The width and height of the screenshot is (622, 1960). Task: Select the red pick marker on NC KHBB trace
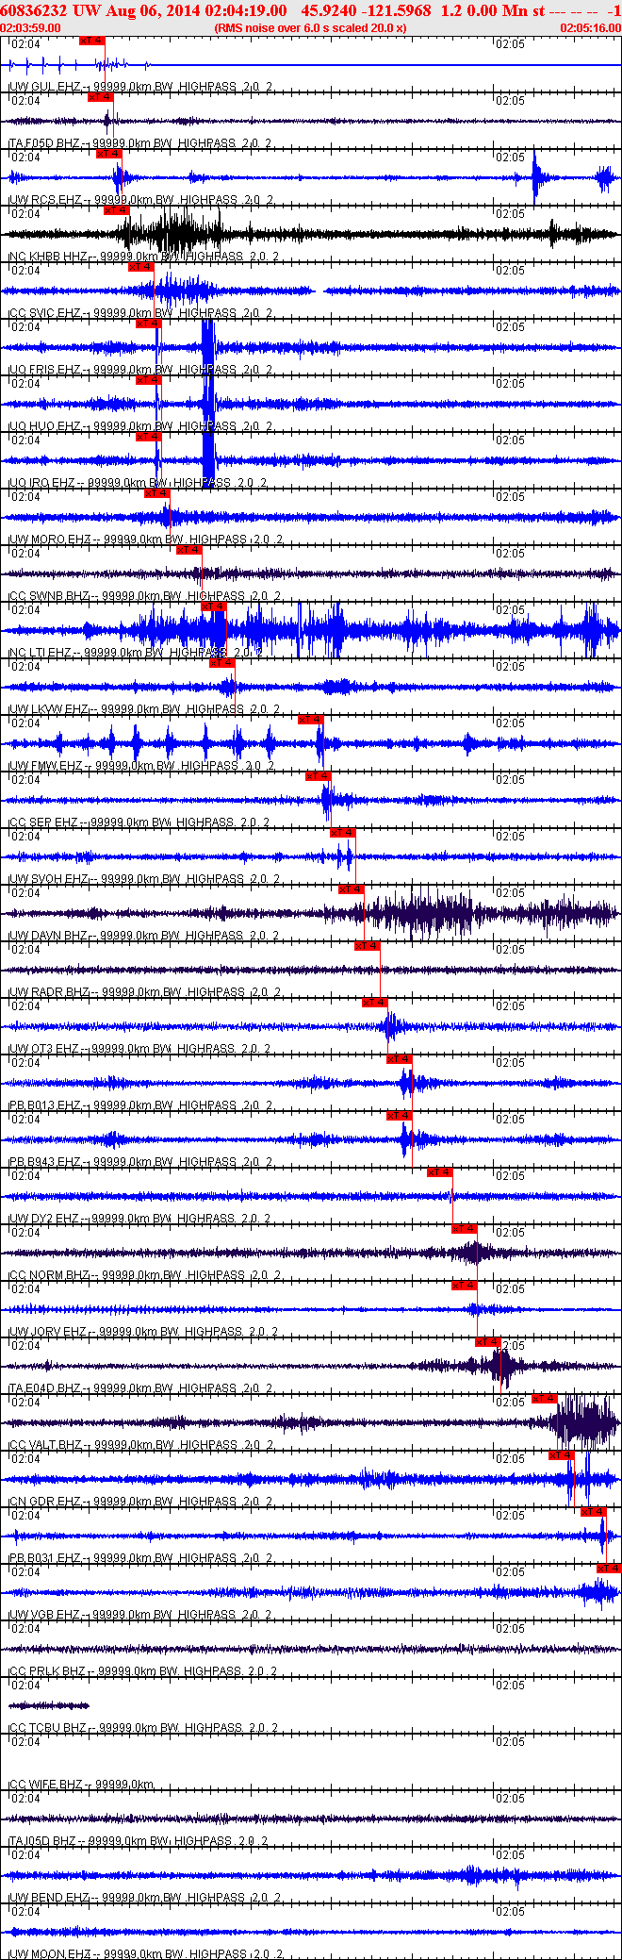pyautogui.click(x=117, y=210)
